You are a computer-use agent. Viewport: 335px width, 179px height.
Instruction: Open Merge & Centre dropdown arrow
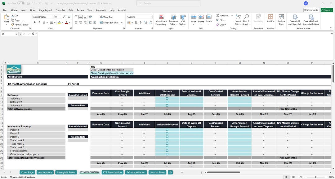tap(122, 23)
